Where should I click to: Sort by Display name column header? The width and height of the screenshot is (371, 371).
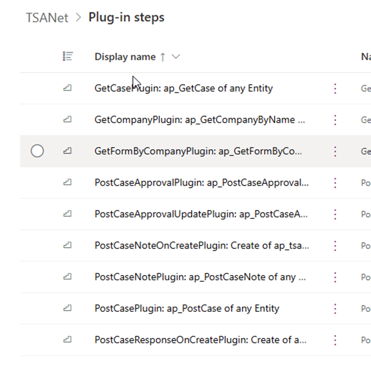(x=125, y=57)
